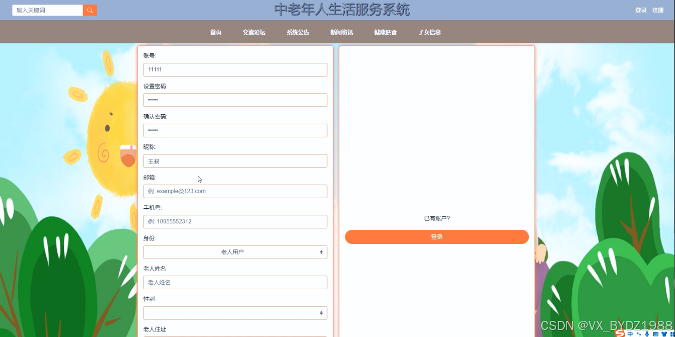This screenshot has width=675, height=337.
Task: Click the 设置密码 password field
Action: [x=235, y=100]
